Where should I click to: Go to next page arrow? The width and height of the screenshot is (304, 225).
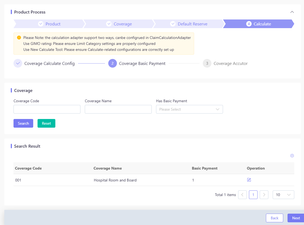coord(264,195)
